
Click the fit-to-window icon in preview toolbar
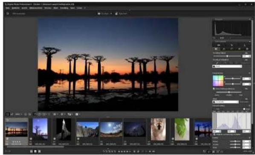(x=8, y=114)
